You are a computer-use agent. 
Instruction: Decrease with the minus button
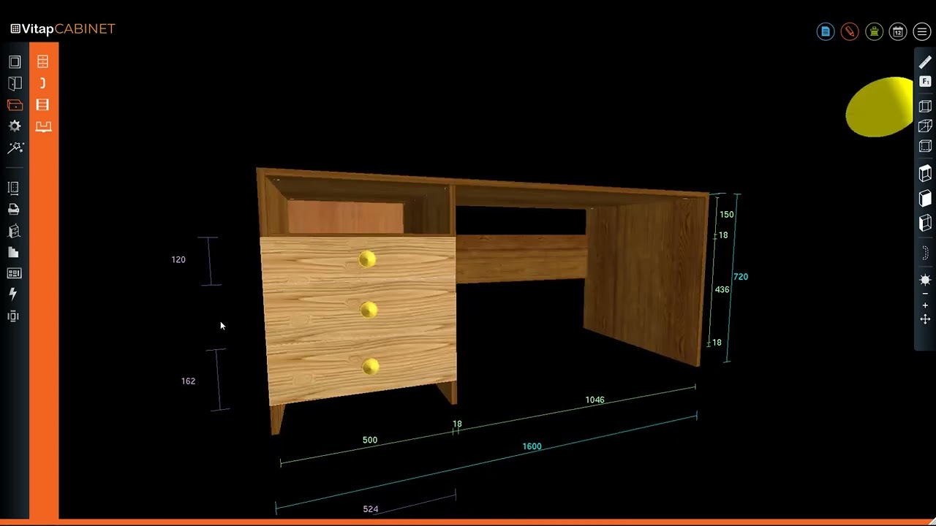(x=925, y=294)
